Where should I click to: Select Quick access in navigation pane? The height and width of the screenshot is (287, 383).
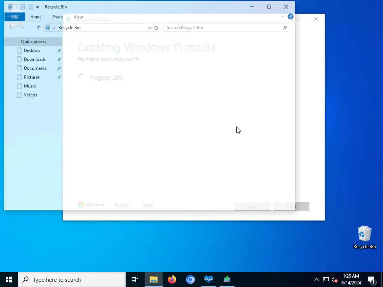point(33,41)
